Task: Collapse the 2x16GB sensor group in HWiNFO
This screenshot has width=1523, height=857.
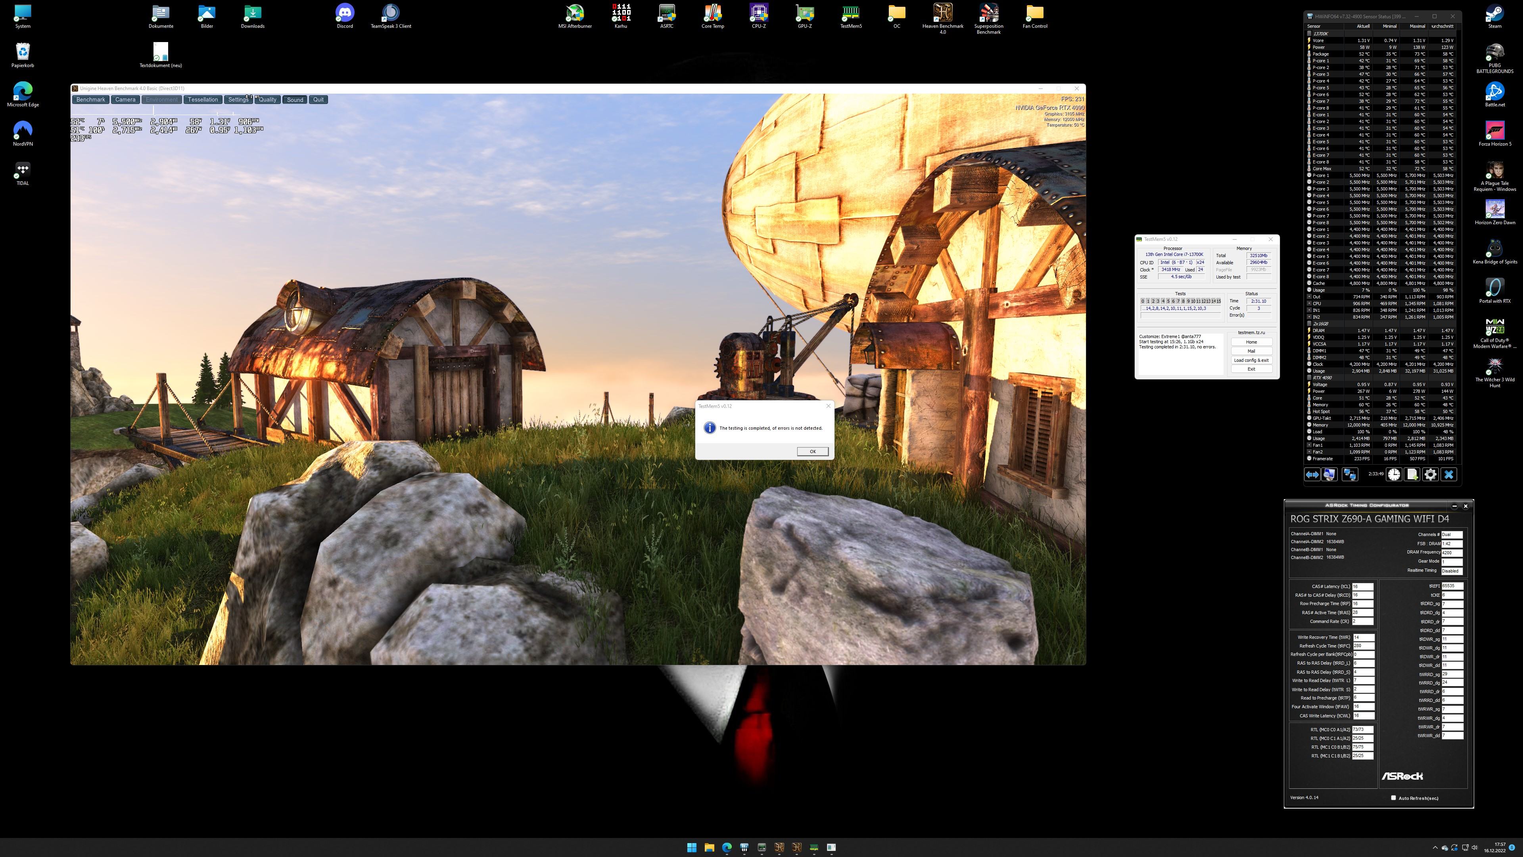Action: click(1309, 323)
